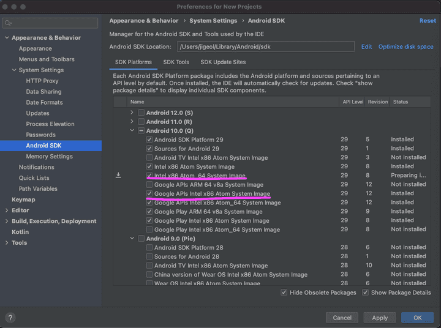This screenshot has height=328, width=441.
Task: Uncheck Android SDK Platform 29
Action: click(149, 140)
